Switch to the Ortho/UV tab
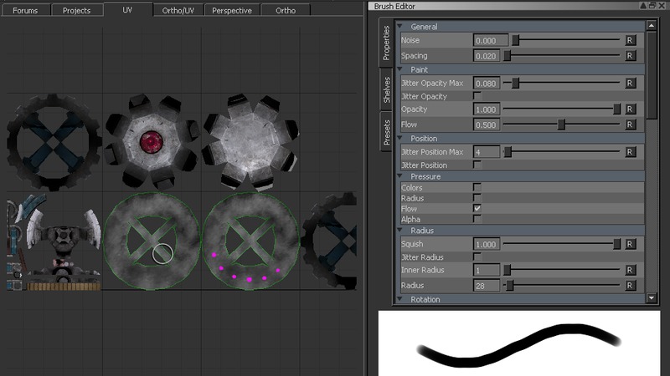 click(178, 11)
